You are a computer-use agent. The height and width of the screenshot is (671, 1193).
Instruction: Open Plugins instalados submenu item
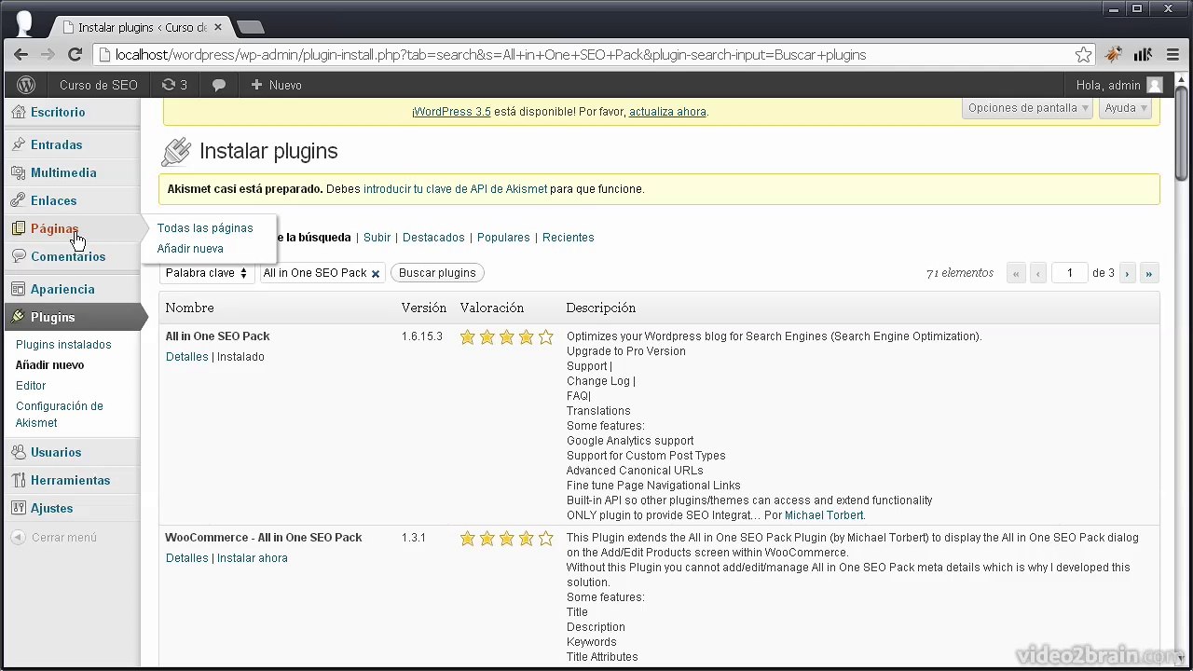[63, 345]
